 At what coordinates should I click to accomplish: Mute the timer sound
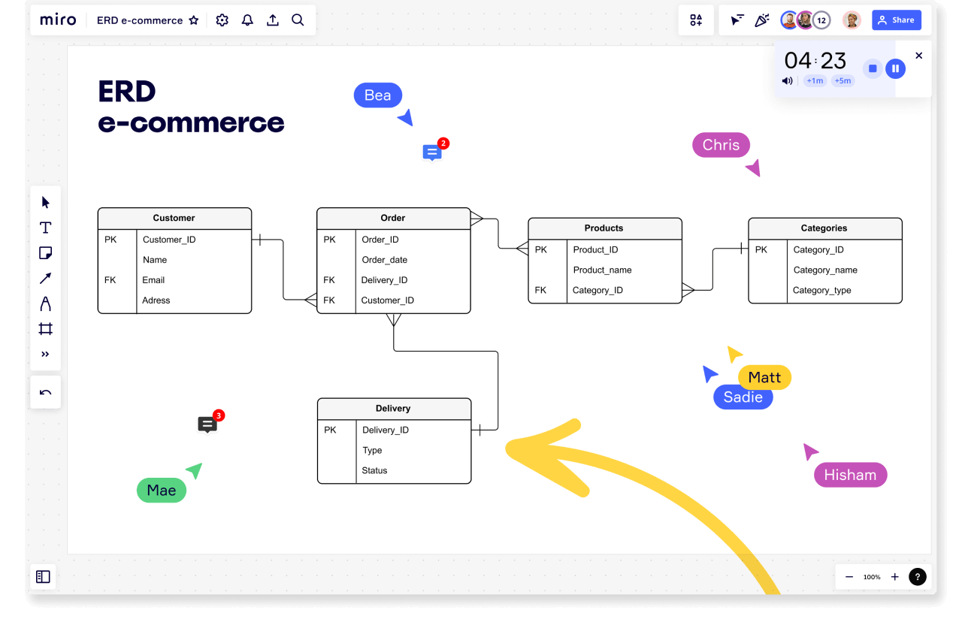[x=787, y=81]
